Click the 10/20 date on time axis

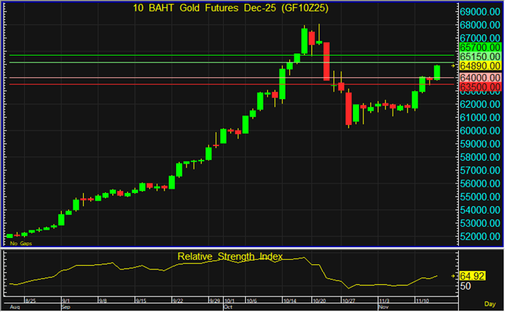(319, 300)
